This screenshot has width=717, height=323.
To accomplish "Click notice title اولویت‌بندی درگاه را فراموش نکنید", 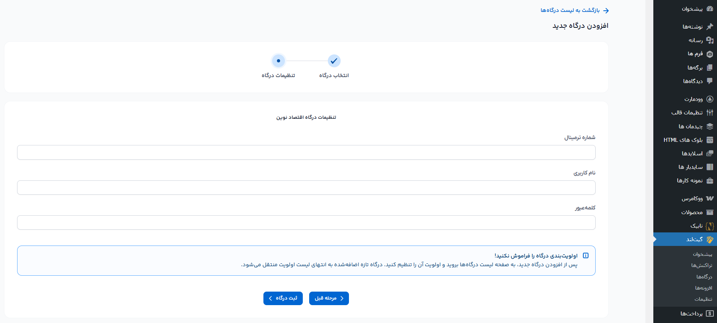I will click(536, 256).
